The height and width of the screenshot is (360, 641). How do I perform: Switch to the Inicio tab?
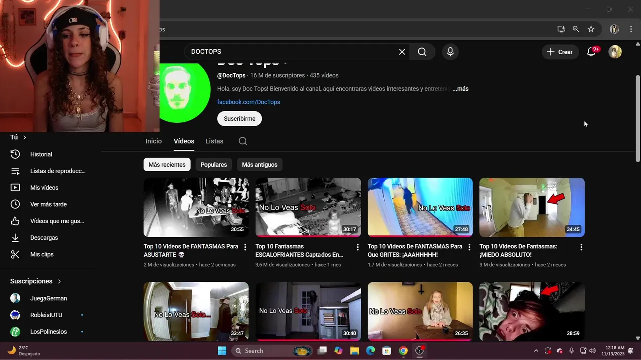[154, 141]
